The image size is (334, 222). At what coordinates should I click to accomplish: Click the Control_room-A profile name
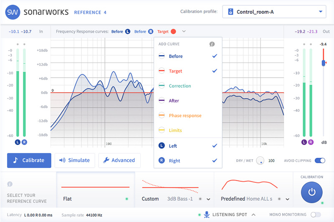pyautogui.click(x=255, y=12)
